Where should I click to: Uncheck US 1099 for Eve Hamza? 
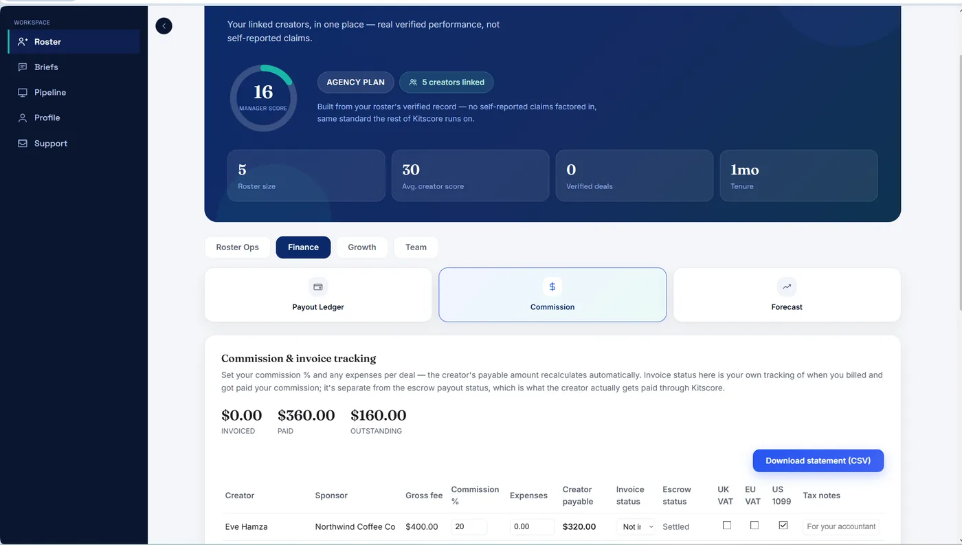(783, 525)
